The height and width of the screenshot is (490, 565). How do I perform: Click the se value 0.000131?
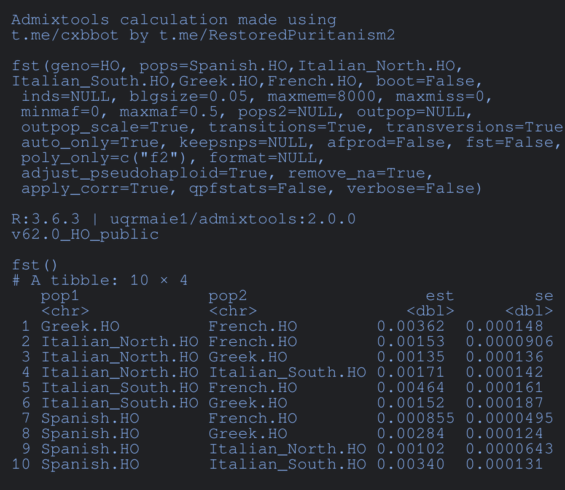(504, 464)
